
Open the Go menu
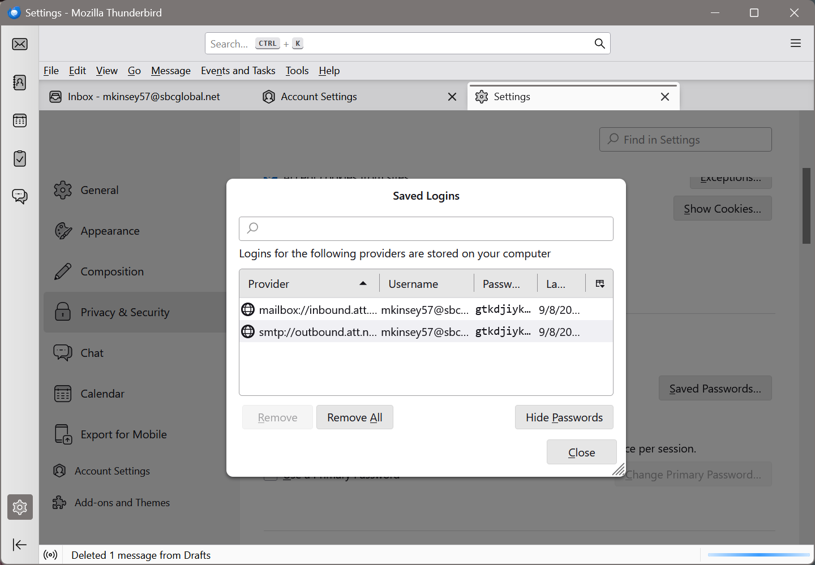click(x=134, y=71)
